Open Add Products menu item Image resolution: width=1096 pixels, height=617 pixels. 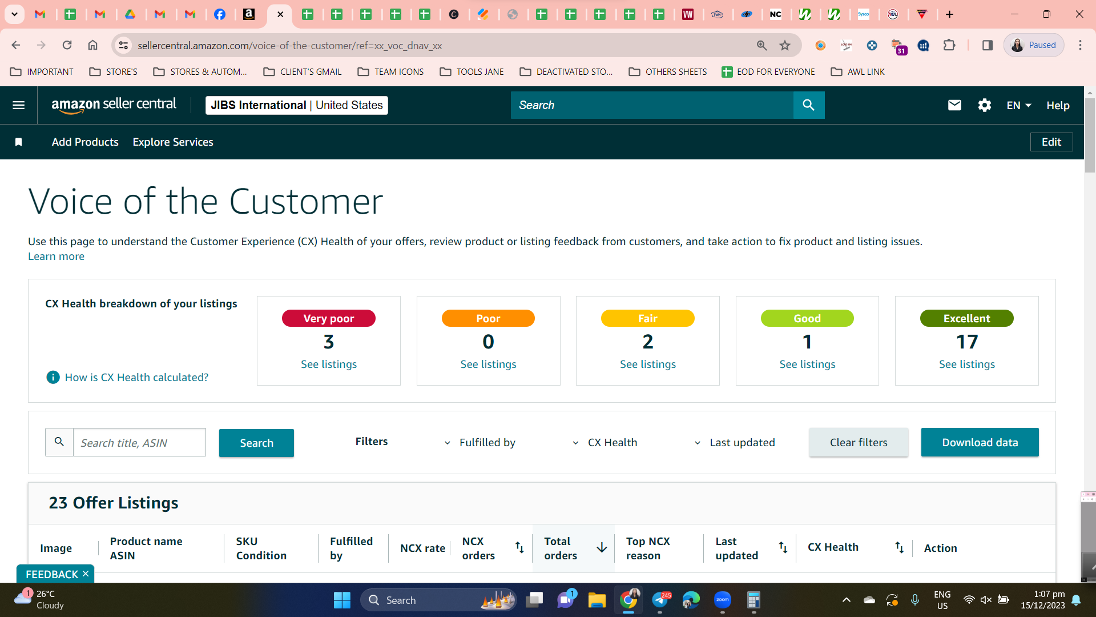(85, 142)
